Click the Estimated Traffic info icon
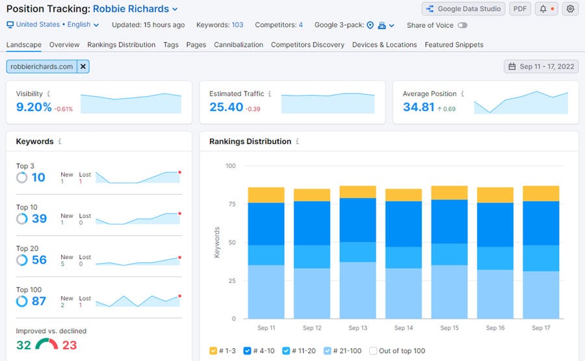Screen dimensions: 585x361 (270, 94)
